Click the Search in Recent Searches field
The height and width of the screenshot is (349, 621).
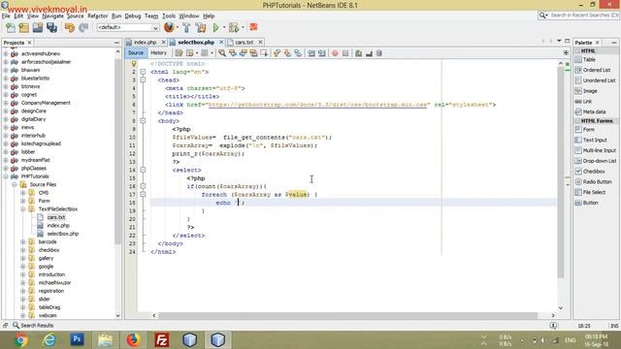tap(584, 16)
